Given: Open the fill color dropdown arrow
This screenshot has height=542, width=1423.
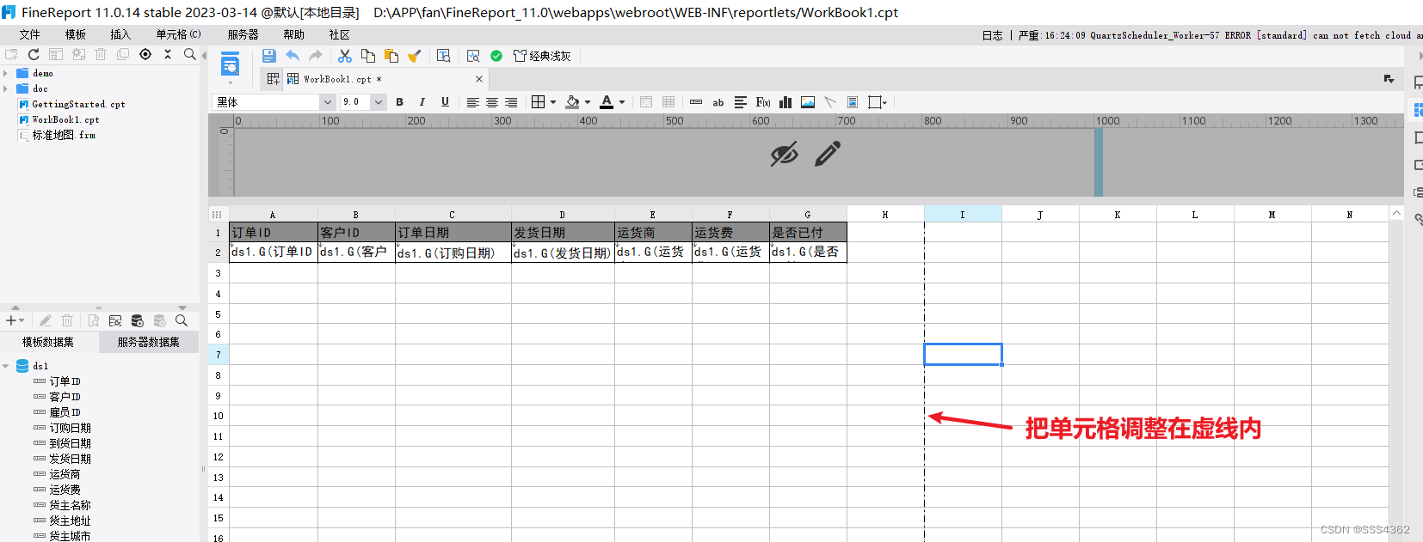Looking at the screenshot, I should (588, 102).
